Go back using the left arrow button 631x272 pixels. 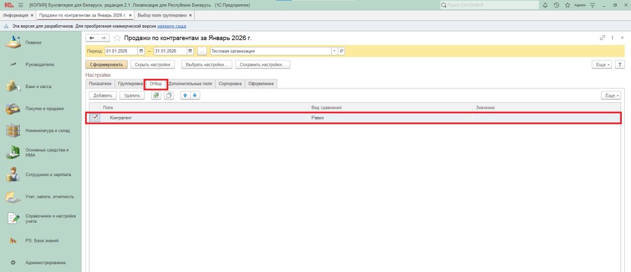pos(92,38)
